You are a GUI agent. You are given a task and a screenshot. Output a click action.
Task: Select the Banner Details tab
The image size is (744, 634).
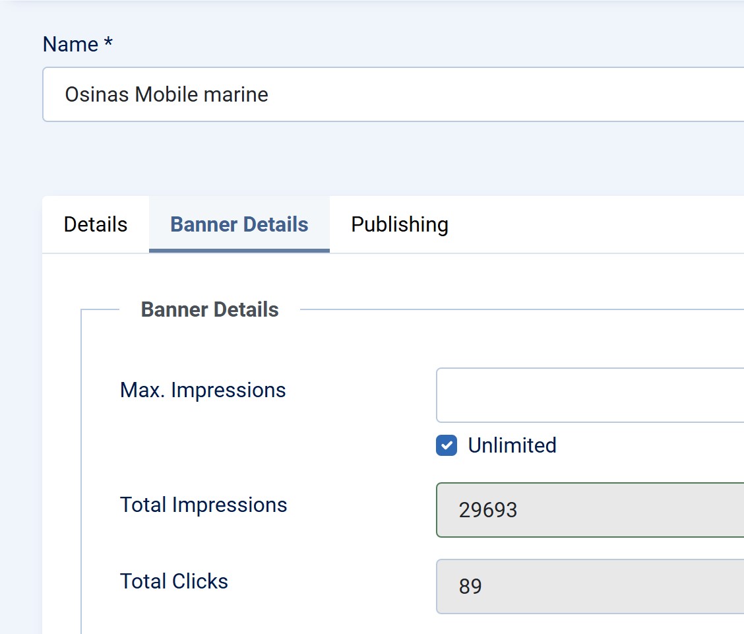pyautogui.click(x=239, y=224)
